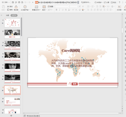Expand the 从当前开始 dropdown arrow
The height and width of the screenshot is (117, 126).
(29, 10)
